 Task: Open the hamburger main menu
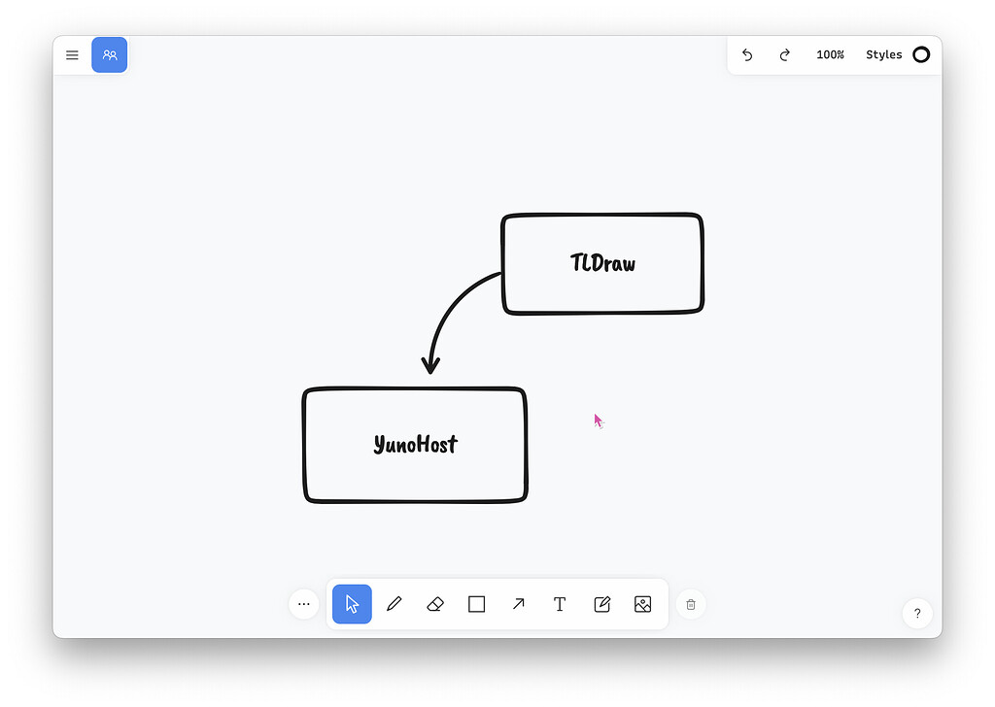click(x=72, y=55)
